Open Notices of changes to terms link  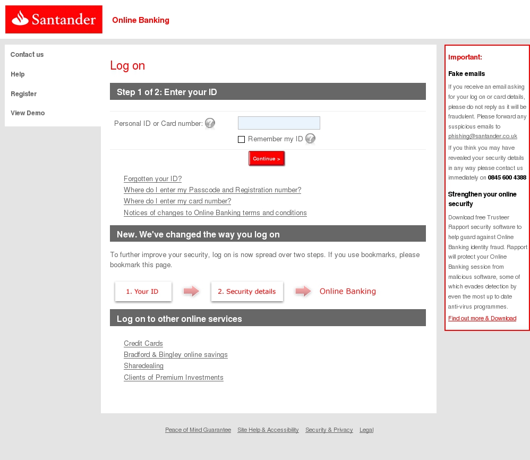215,212
